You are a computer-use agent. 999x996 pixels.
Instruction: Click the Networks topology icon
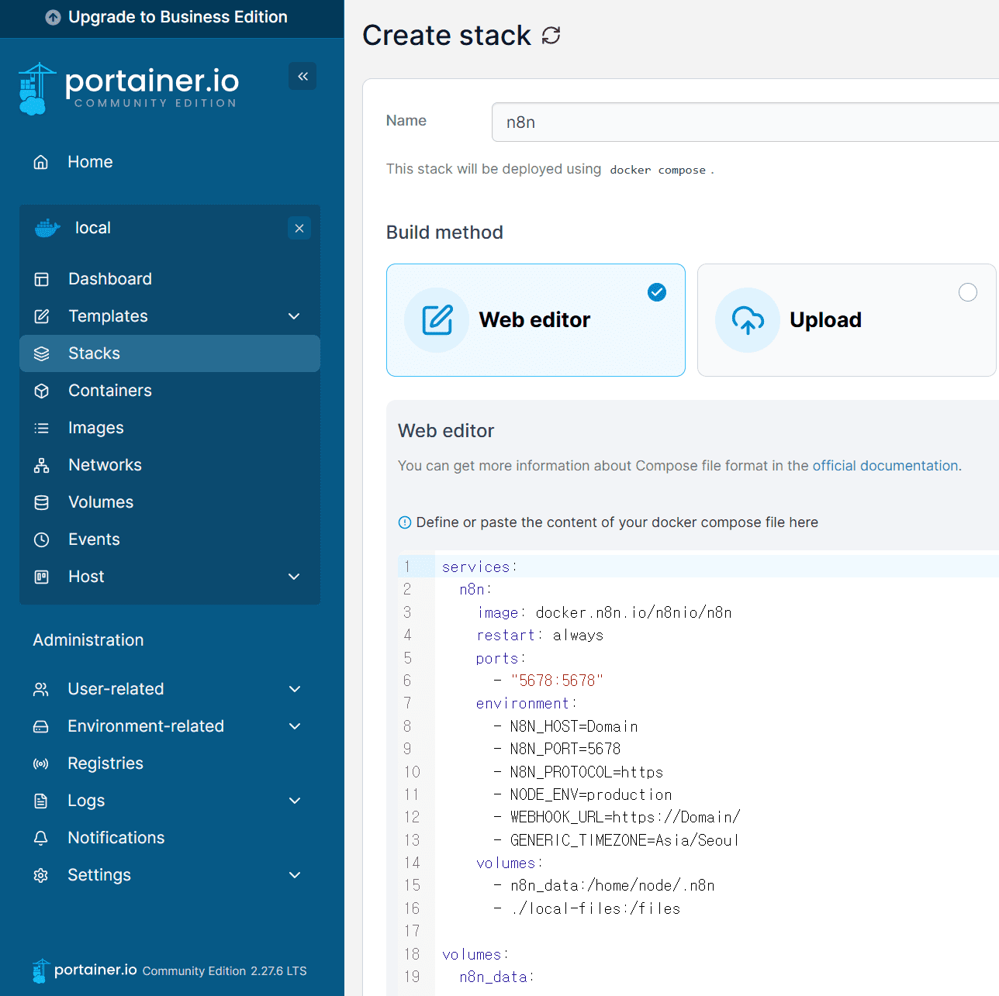pyautogui.click(x=42, y=465)
